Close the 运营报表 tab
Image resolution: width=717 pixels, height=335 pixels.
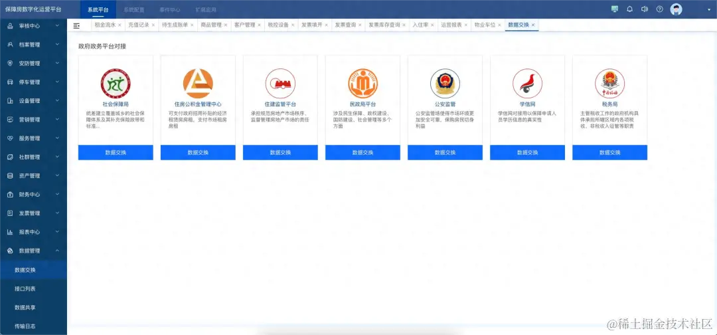(x=466, y=25)
